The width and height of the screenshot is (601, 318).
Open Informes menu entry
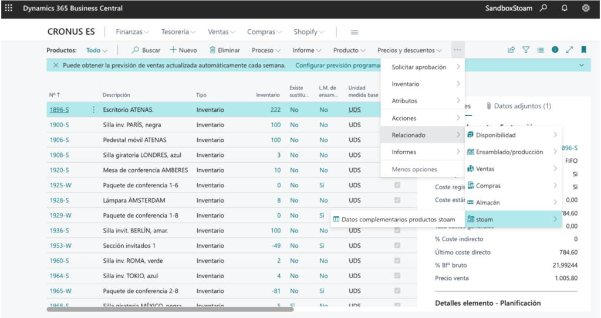tap(423, 152)
